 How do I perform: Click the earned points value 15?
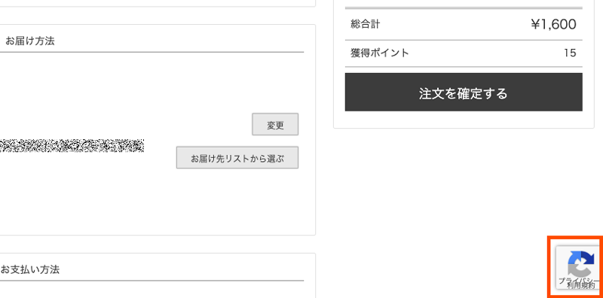pos(570,53)
